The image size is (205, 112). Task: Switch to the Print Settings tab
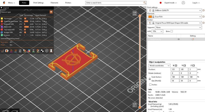38,3
